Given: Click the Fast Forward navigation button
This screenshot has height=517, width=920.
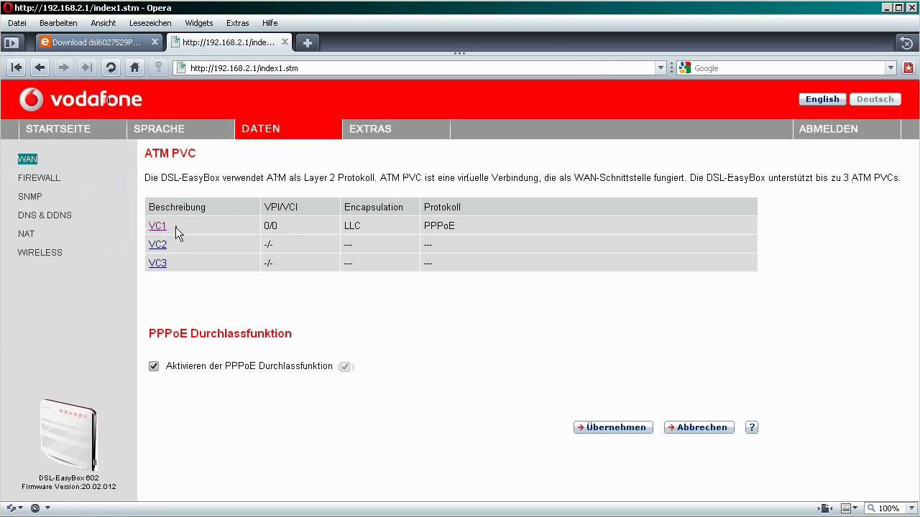Looking at the screenshot, I should click(x=87, y=67).
